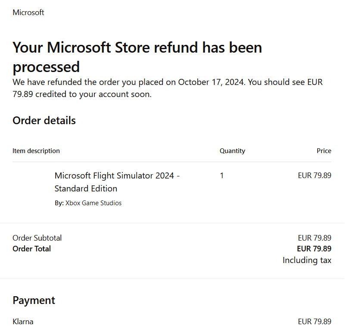Click the bold Order Total amount
Viewport: 349px width, 332px height.
point(314,249)
